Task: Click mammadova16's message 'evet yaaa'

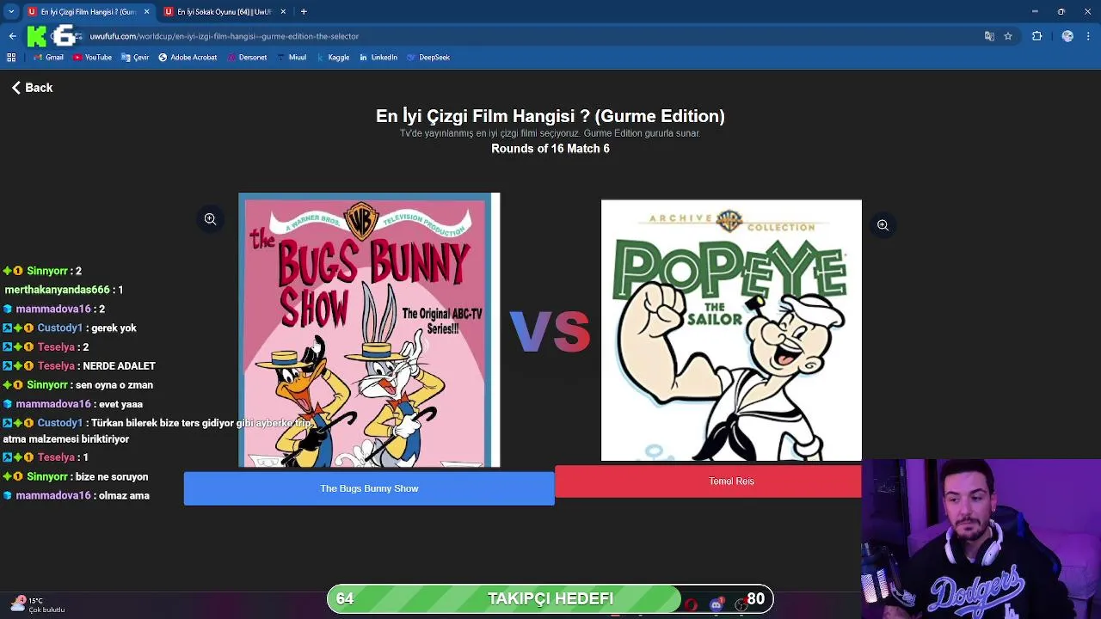Action: pyautogui.click(x=120, y=404)
